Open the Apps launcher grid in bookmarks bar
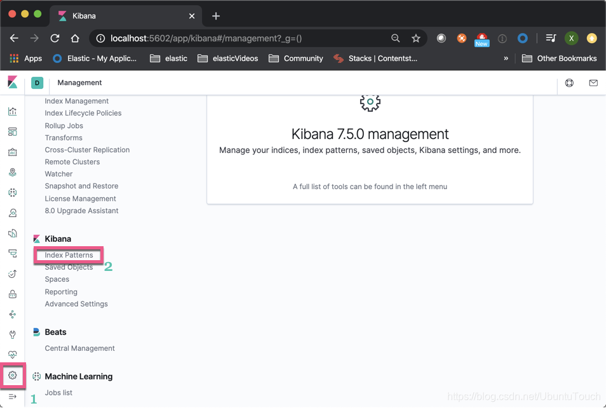The image size is (606, 408). 12,58
